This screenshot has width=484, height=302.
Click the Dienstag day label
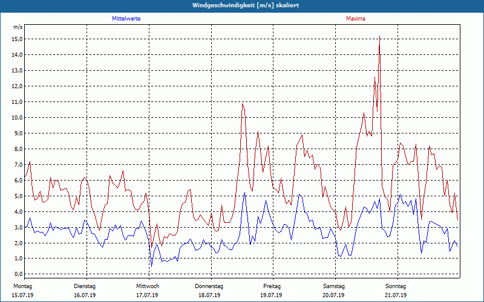point(85,286)
